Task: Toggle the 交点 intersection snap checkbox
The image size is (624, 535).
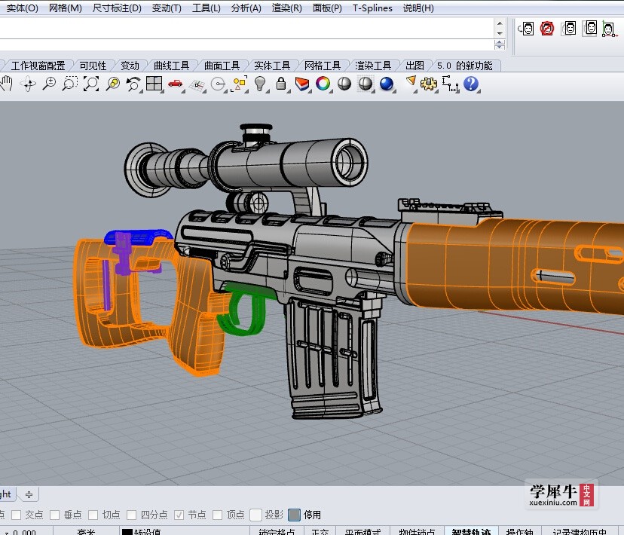Action: pos(17,515)
